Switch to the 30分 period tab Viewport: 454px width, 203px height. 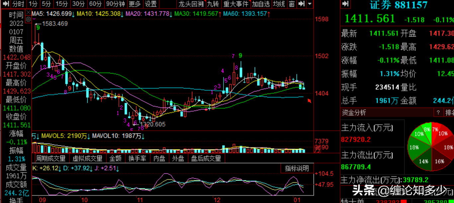(78, 4)
